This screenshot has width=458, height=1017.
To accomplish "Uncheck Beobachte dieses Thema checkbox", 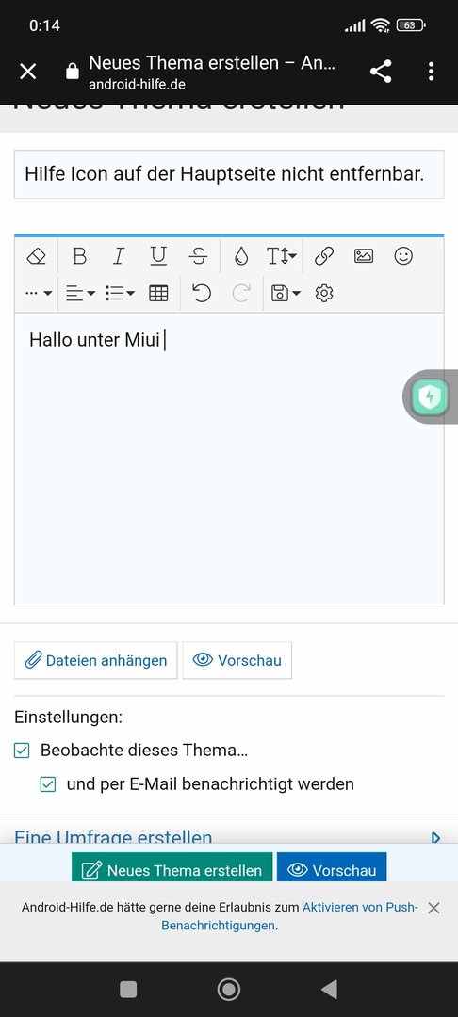I will (22, 751).
